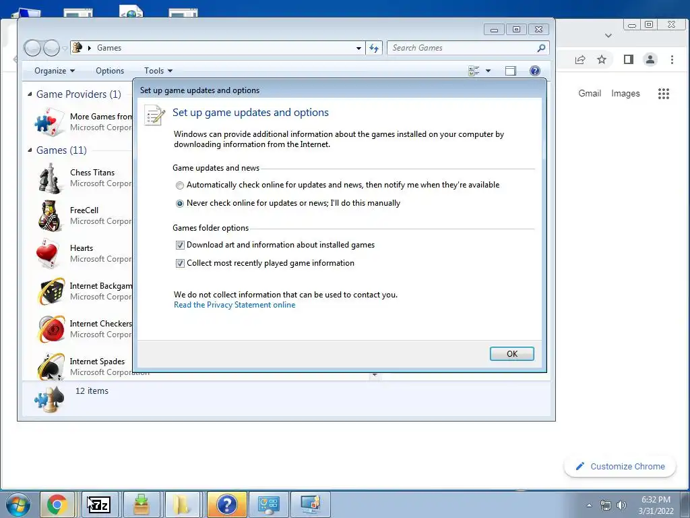Open the Chrome three-dot menu
Screen dimensions: 690x518
tap(672, 59)
